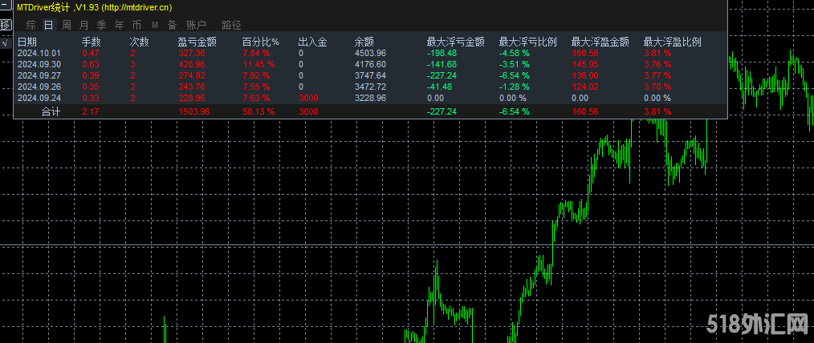814x343 pixels.
Task: Open the 周 weekly statistics tab
Action: (x=67, y=25)
